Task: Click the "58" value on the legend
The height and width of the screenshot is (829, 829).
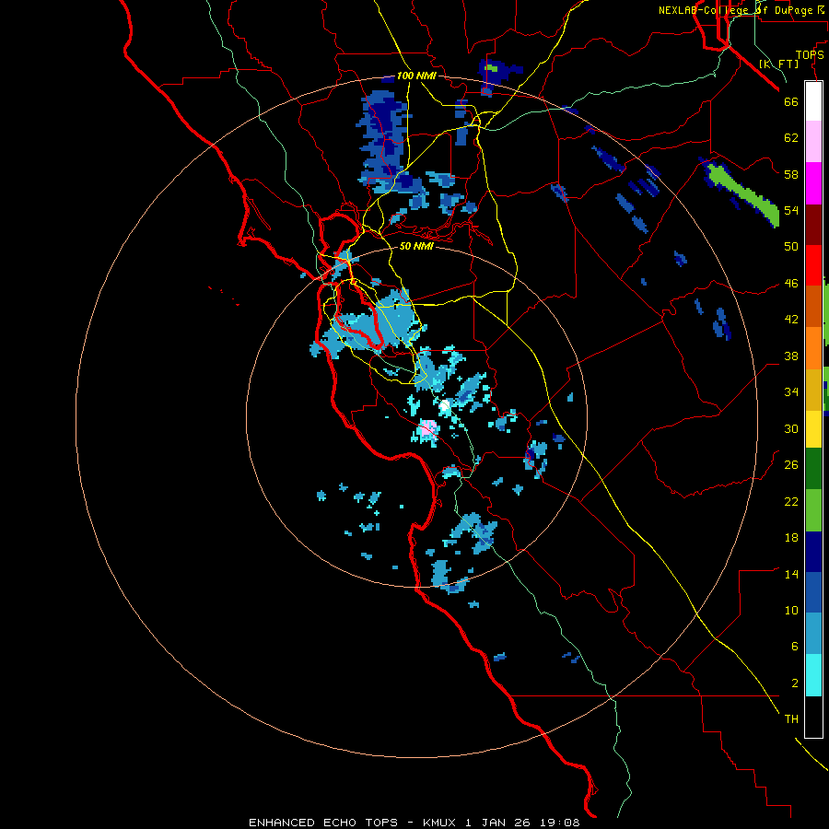Action: [791, 174]
